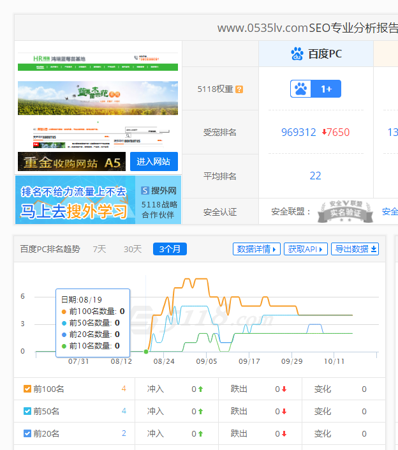Click the arrow icon in 获取API
The height and width of the screenshot is (450, 398).
321,250
